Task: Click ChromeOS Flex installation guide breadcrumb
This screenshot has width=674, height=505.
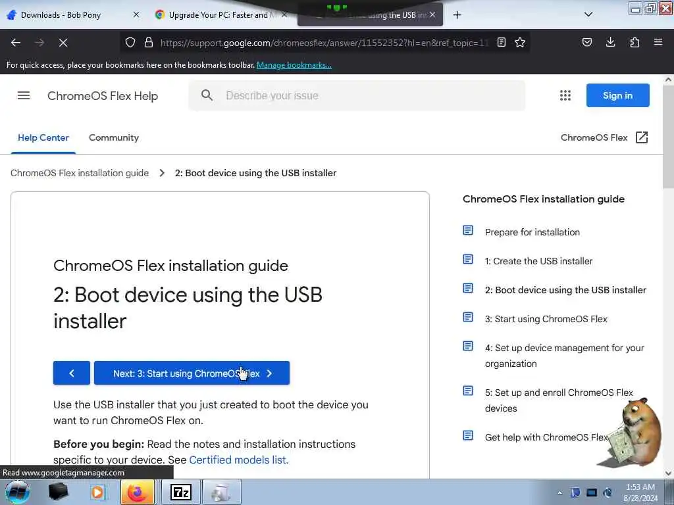Action: [80, 173]
